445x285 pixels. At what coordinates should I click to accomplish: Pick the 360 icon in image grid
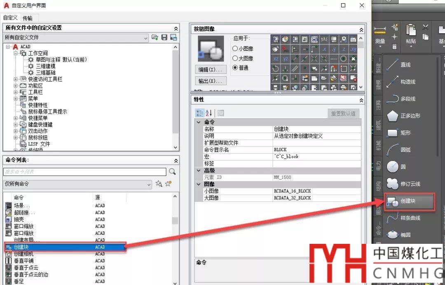click(x=286, y=49)
